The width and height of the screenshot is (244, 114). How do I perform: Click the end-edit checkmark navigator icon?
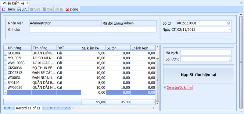66,108
